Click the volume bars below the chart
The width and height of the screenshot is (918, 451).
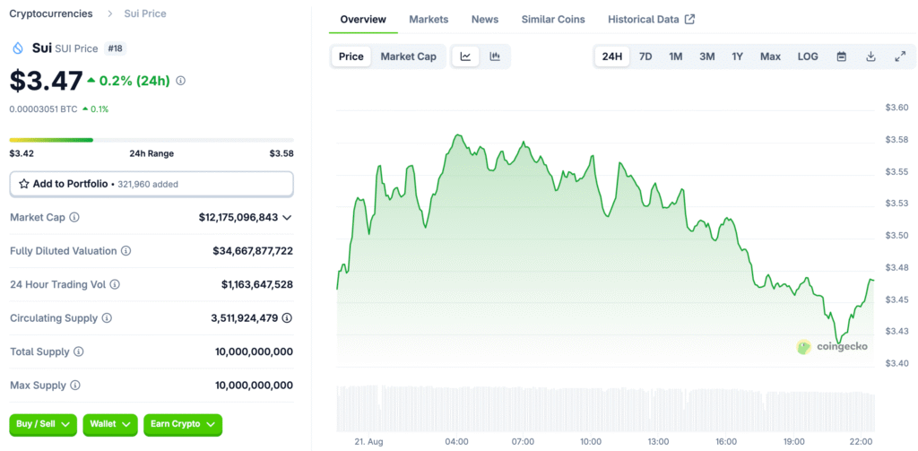605,408
